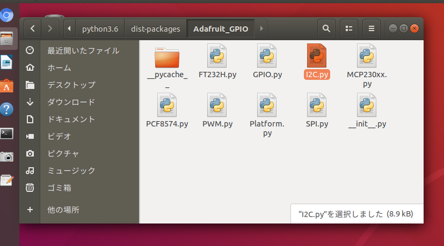Open Other Locations (他の場所) in sidebar
This screenshot has height=246, width=444.
pyautogui.click(x=63, y=210)
